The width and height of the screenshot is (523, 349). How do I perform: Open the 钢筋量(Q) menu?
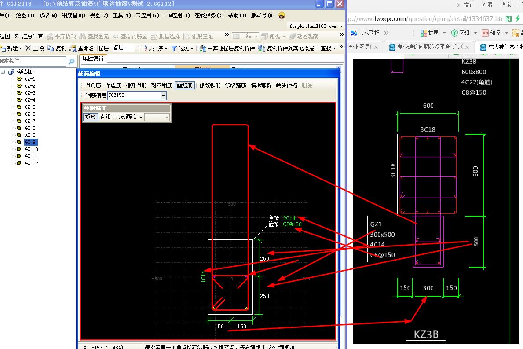[x=73, y=15]
